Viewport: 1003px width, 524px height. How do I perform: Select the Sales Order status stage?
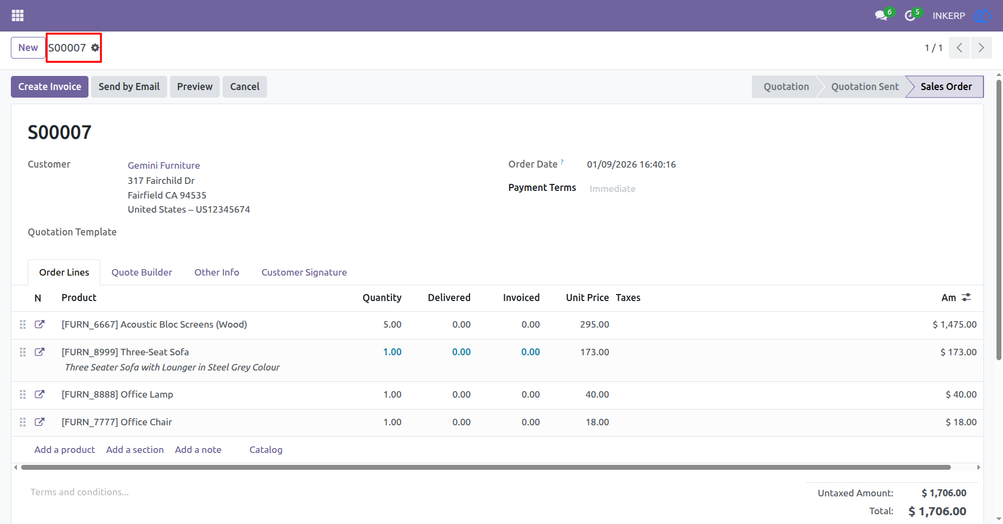pyautogui.click(x=946, y=87)
